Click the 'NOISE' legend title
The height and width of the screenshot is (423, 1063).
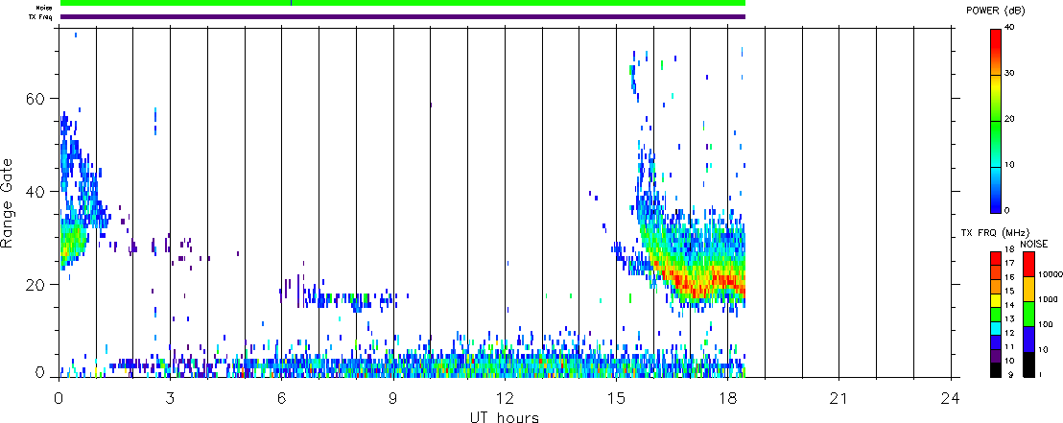pyautogui.click(x=1034, y=243)
